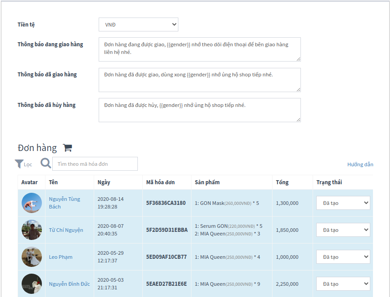This screenshot has width=391, height=297.
Task: Click the date 2020-05-29 12:17:37
Action: point(110,257)
